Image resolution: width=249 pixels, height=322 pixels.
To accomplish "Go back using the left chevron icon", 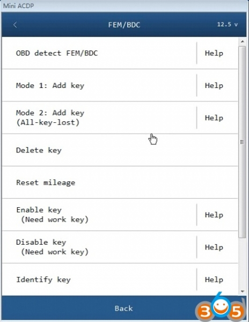I will (x=15, y=25).
